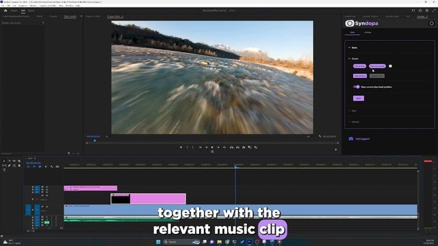The image size is (438, 246).
Task: Select the Rectangle shape tool
Action: (x=14, y=165)
